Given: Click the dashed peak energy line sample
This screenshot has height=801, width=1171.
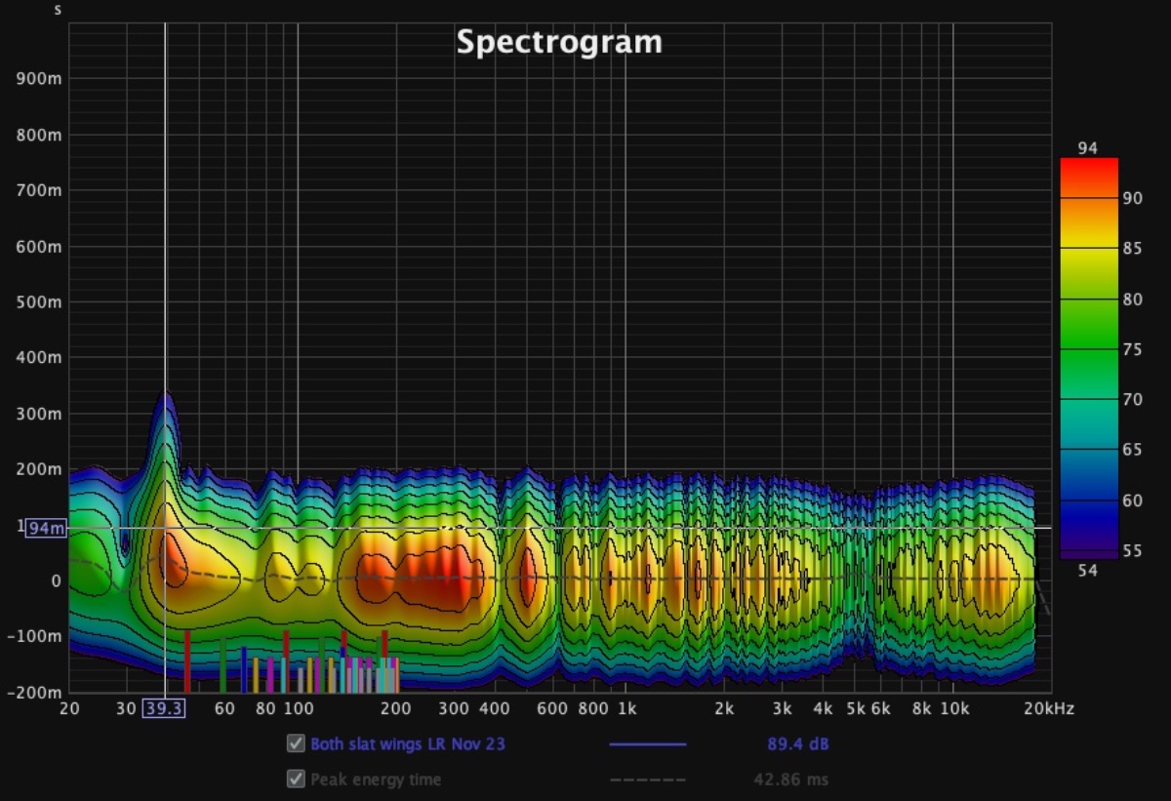Looking at the screenshot, I should pos(648,780).
